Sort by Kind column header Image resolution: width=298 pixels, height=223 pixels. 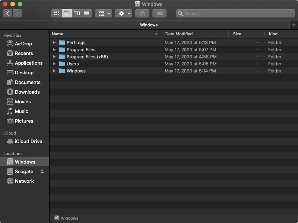tap(281, 34)
